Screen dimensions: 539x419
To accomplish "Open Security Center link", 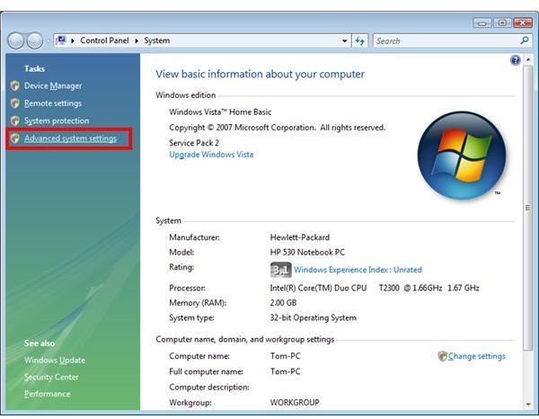I will point(51,377).
